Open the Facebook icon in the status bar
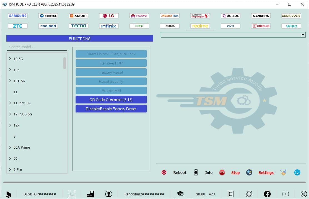 point(267,194)
